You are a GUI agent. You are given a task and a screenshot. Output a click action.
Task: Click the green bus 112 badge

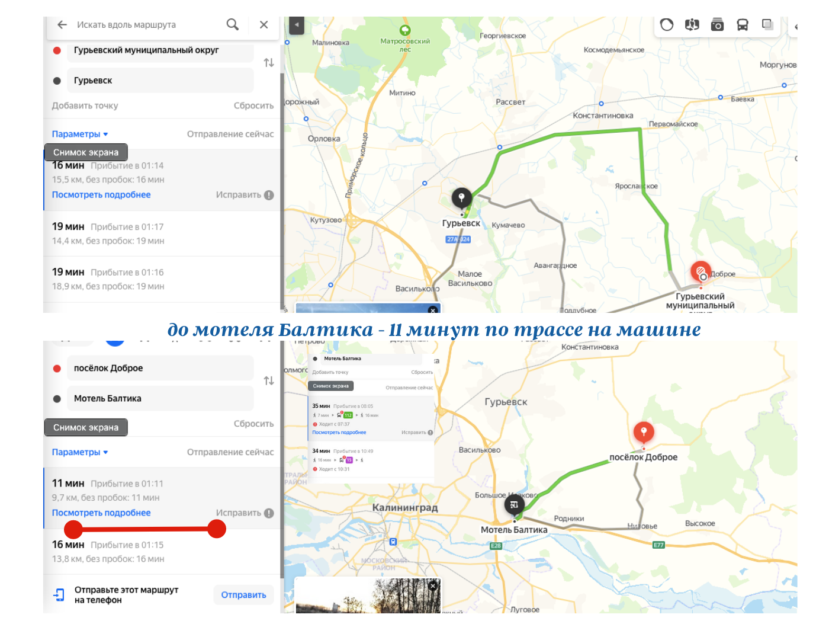click(x=348, y=415)
